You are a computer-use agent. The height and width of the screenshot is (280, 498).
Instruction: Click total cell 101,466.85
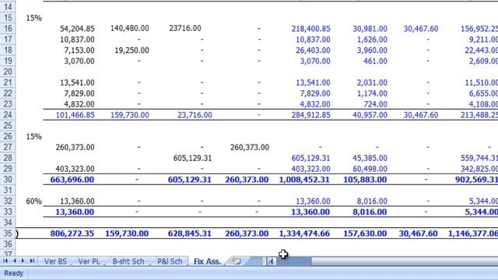point(75,115)
